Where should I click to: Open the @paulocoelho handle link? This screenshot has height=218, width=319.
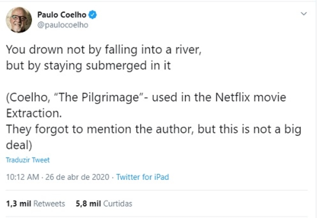point(63,25)
